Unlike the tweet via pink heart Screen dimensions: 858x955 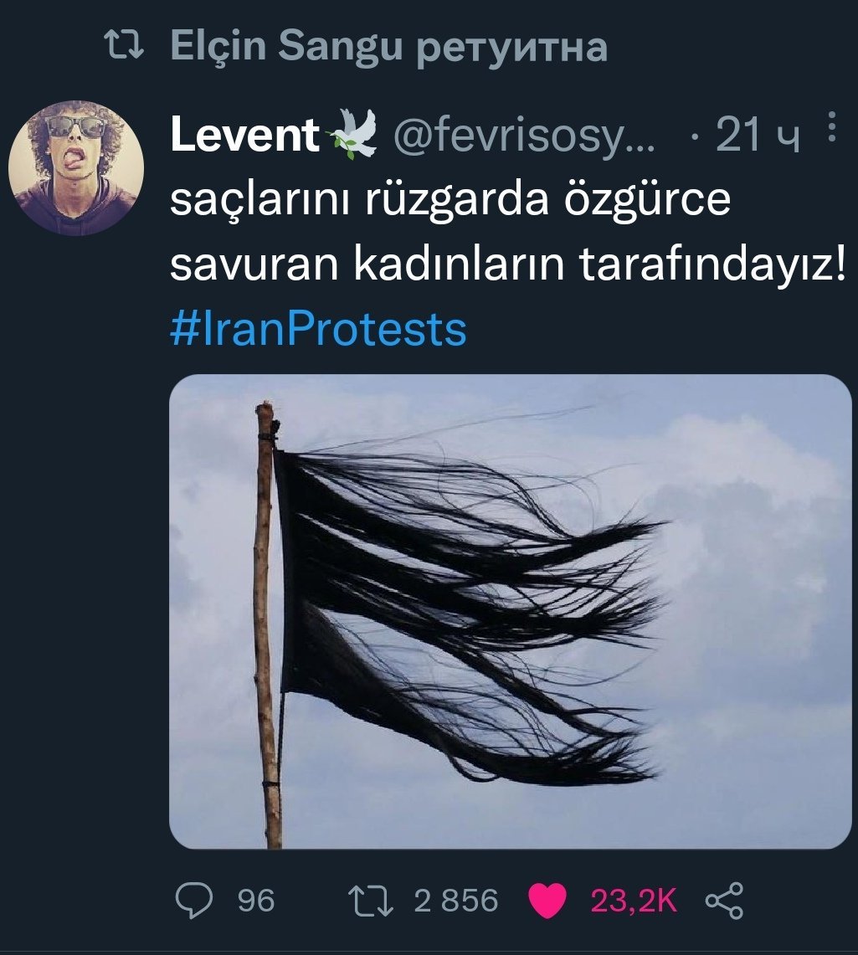tap(547, 901)
